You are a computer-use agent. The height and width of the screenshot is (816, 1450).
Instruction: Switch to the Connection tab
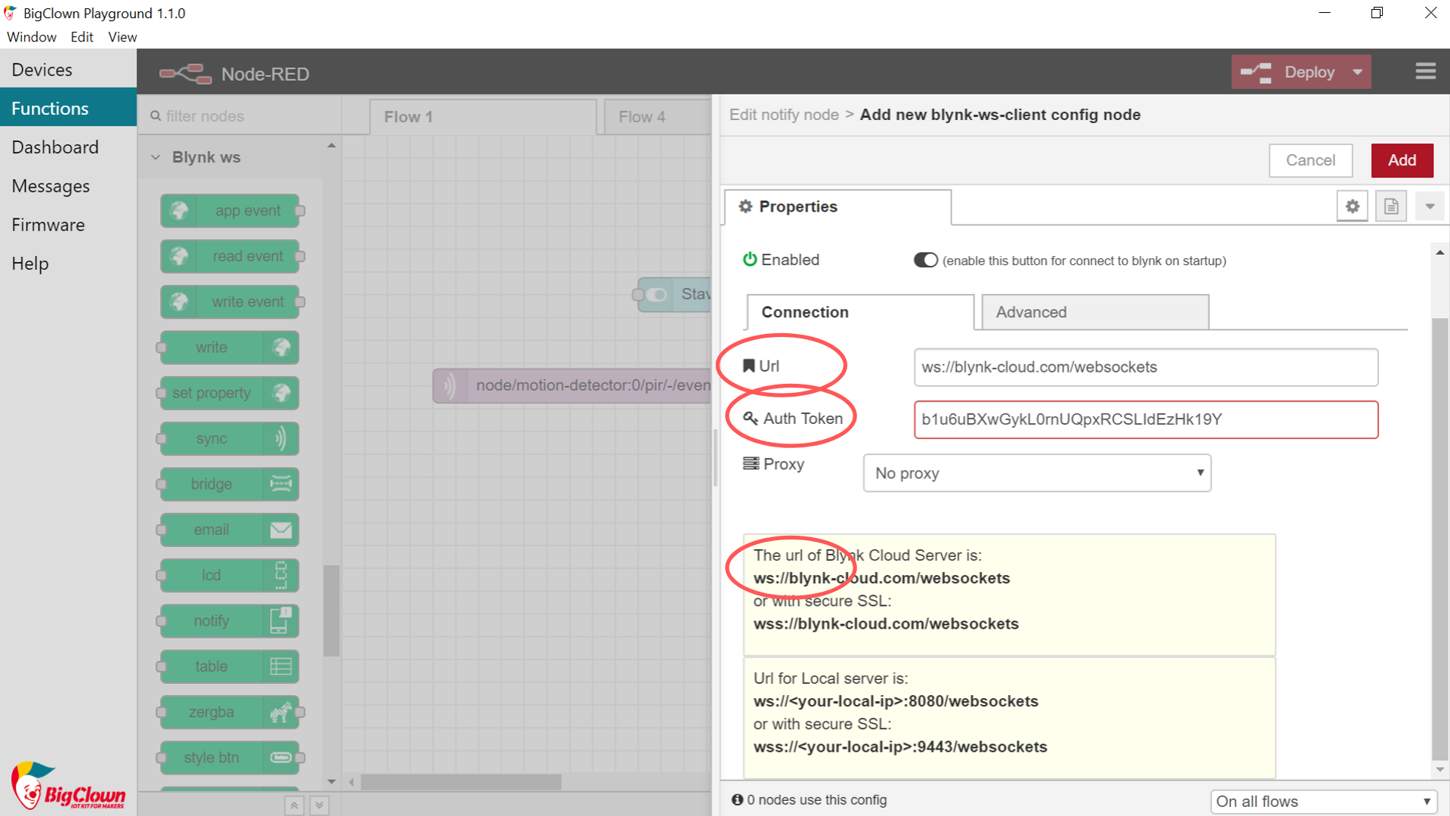click(860, 312)
